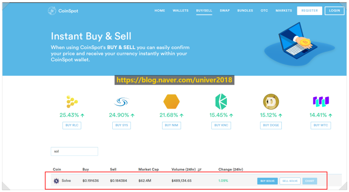Sort by the Sell column header
Screen dimensions: 349x192
pos(113,170)
